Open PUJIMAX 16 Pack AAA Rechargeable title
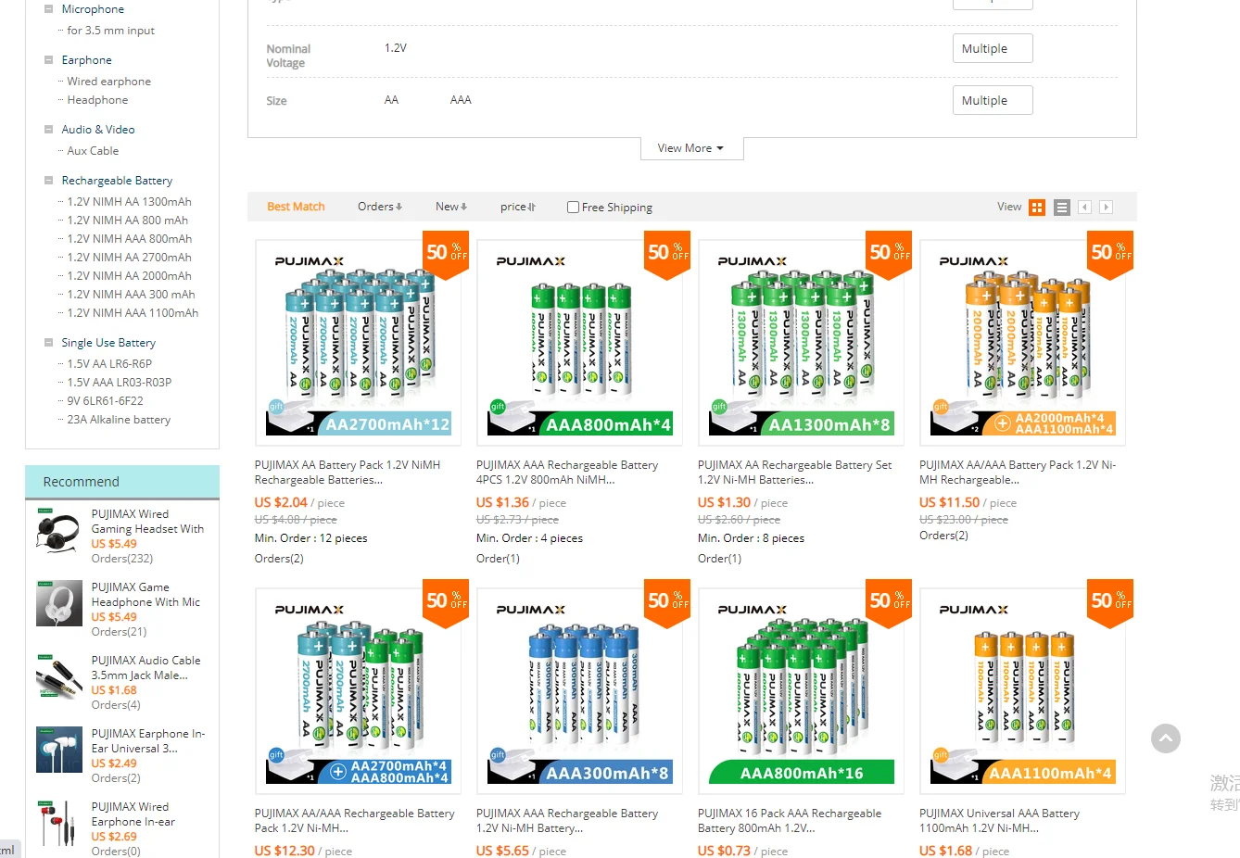 coord(790,821)
